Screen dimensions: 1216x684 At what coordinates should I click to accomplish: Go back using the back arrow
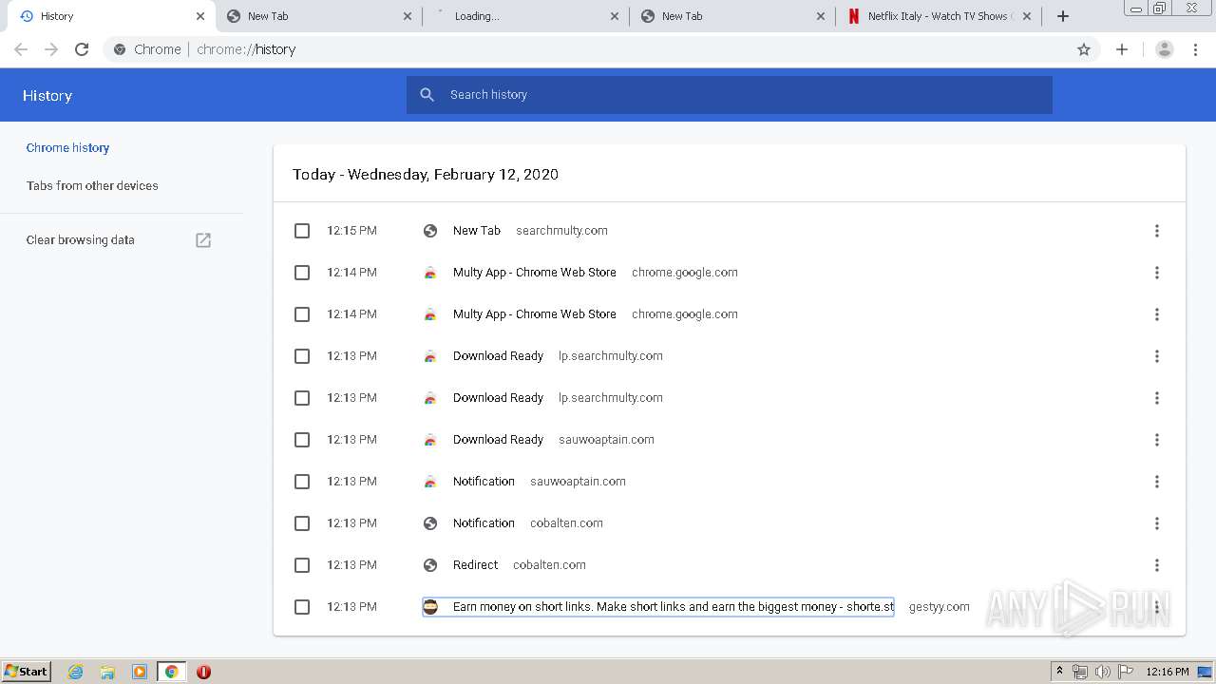[21, 49]
